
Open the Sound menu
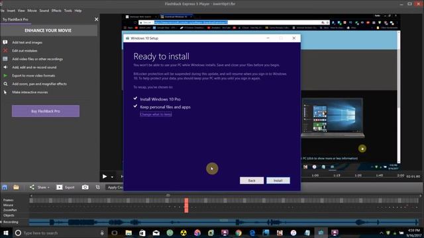(44, 11)
